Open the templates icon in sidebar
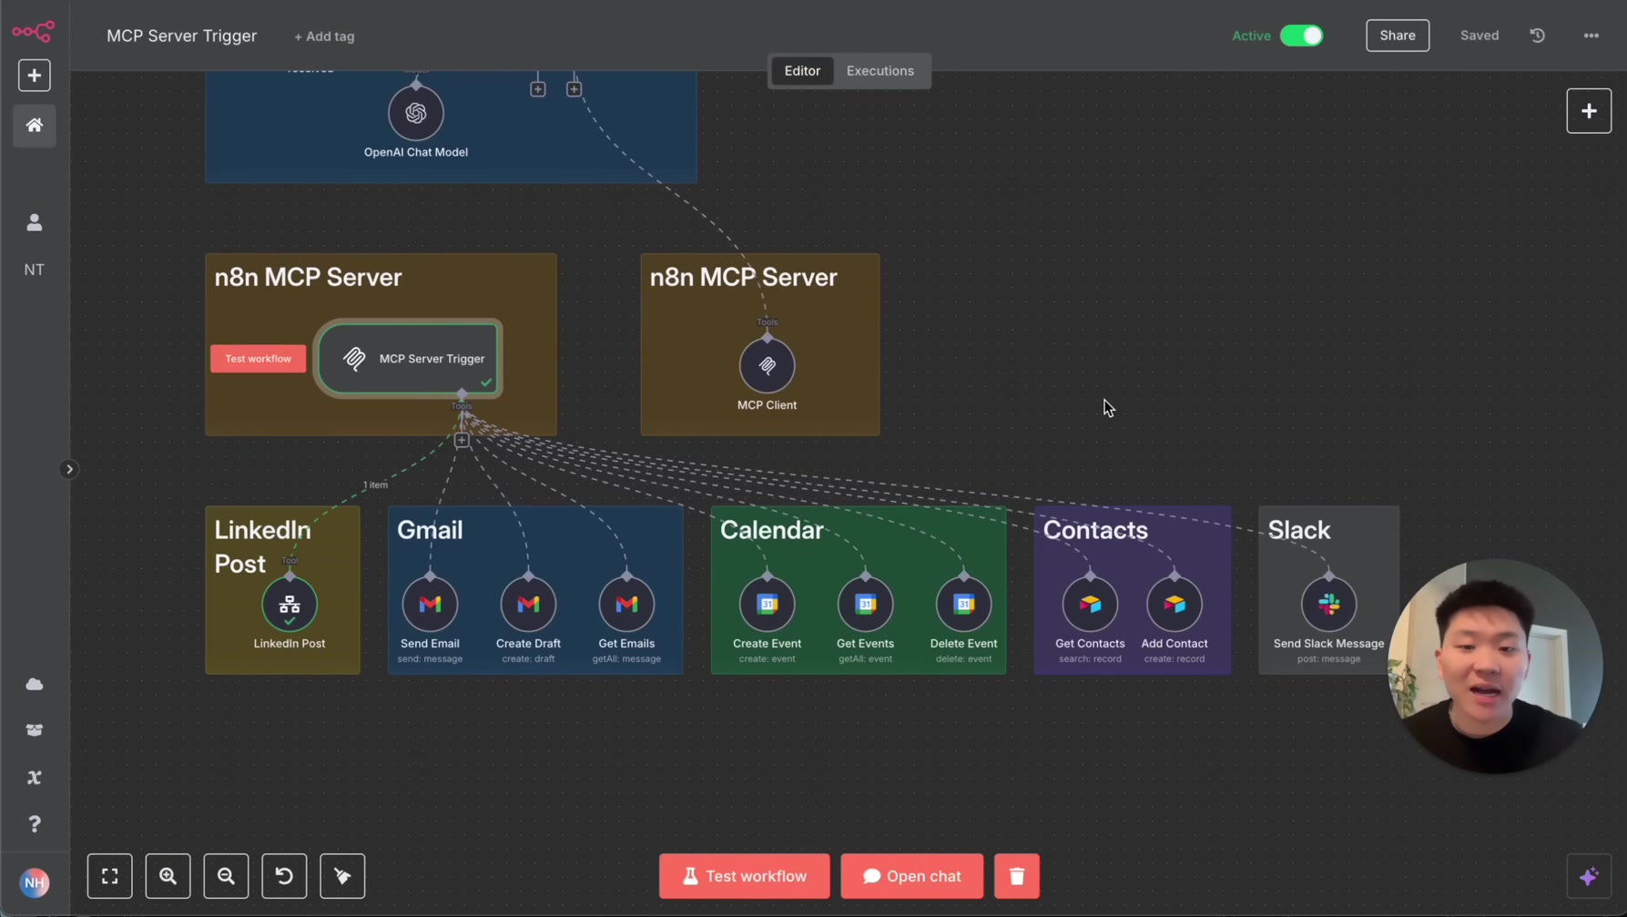This screenshot has height=917, width=1627. pos(35,730)
